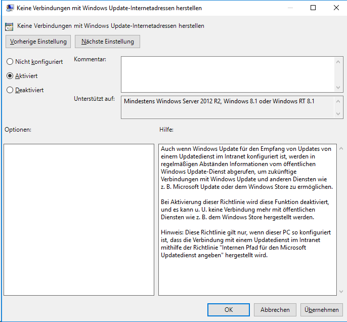Click down arrow of 'Unterstützt auf' scrollbar
This screenshot has width=347, height=322.
(339, 114)
